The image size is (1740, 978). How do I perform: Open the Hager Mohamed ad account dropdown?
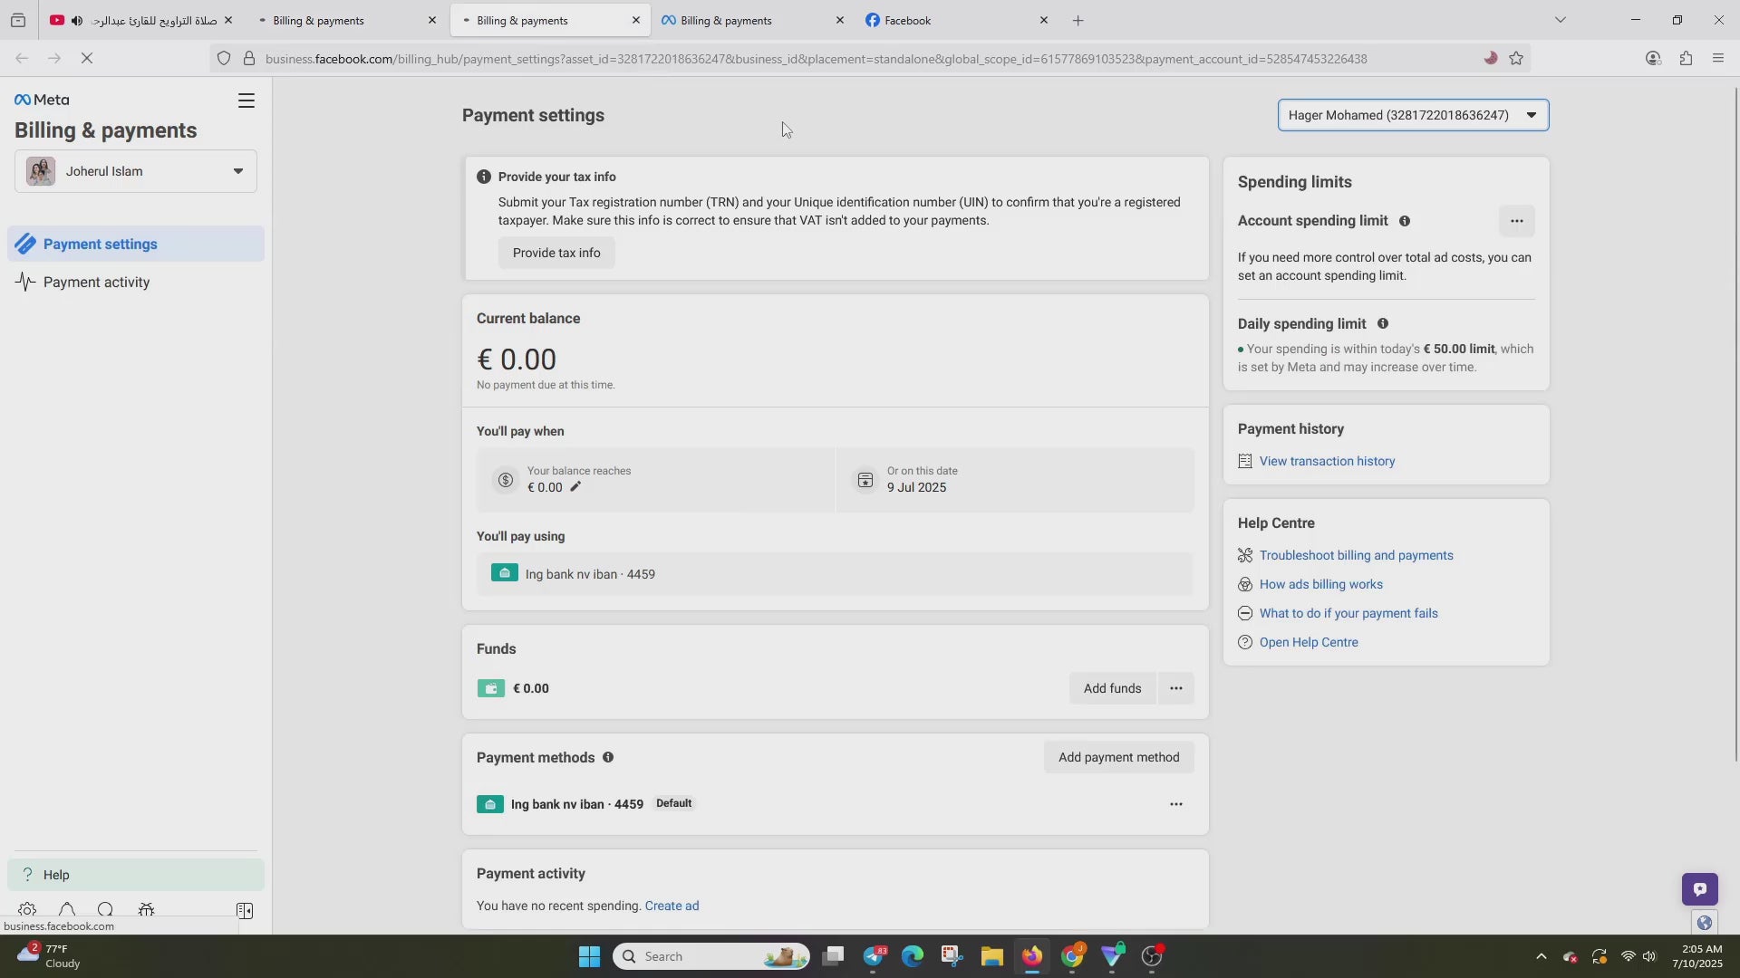pyautogui.click(x=1413, y=115)
